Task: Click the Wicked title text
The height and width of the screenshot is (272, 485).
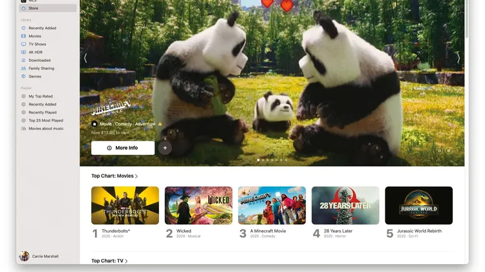Action: click(x=184, y=231)
